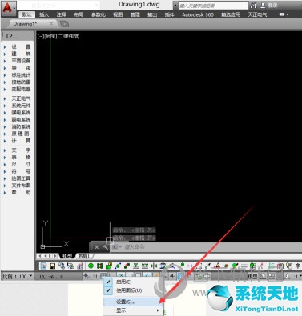Image resolution: width=302 pixels, height=316 pixels.
Task: Click the first layout scroll arrow
Action: [39, 256]
